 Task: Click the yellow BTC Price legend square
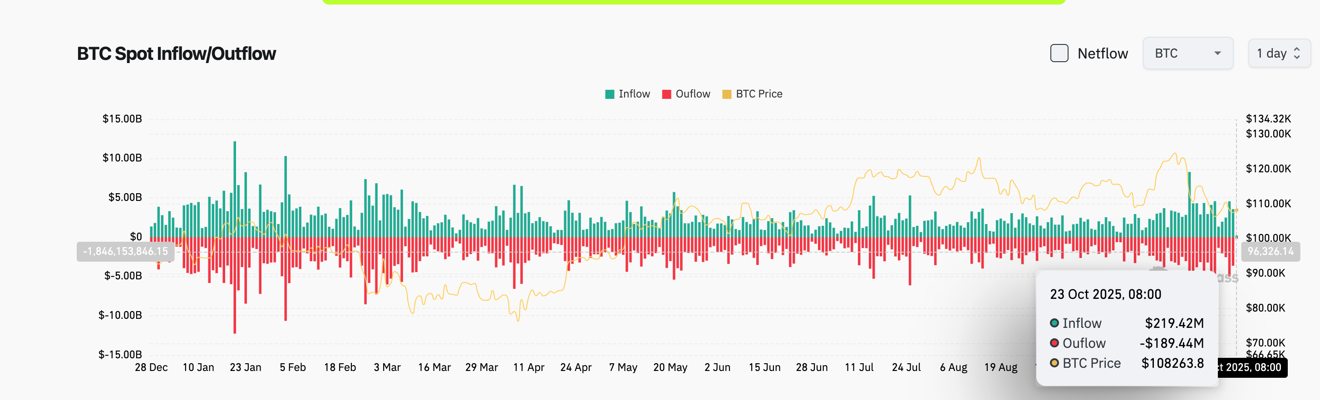pos(727,94)
